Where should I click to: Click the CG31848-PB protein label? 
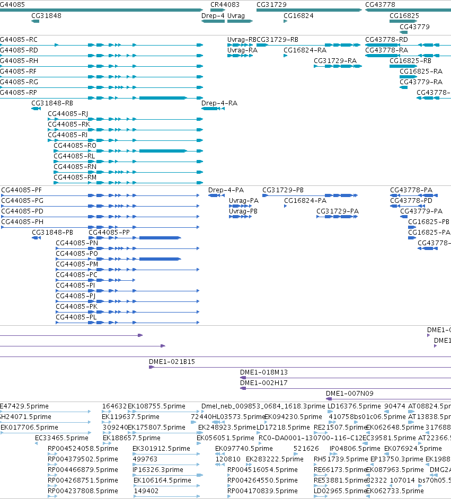click(52, 233)
